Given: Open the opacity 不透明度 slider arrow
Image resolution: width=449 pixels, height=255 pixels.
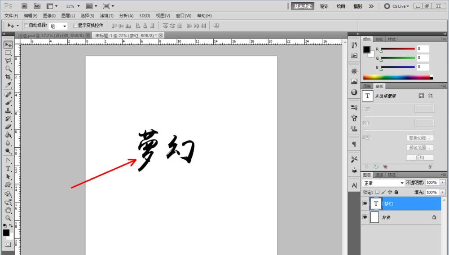Looking at the screenshot, I should click(x=442, y=183).
